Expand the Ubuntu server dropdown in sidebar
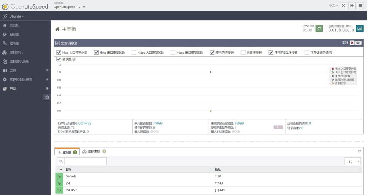Image resolution: width=367 pixels, height=195 pixels. point(16,16)
